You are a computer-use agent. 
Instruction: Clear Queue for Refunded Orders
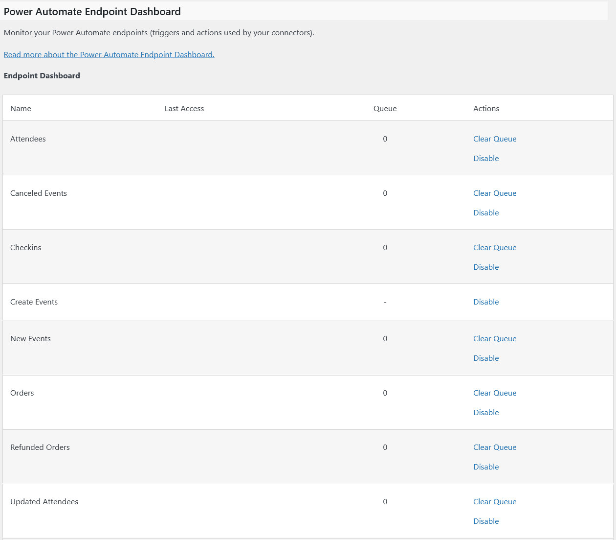click(x=494, y=447)
